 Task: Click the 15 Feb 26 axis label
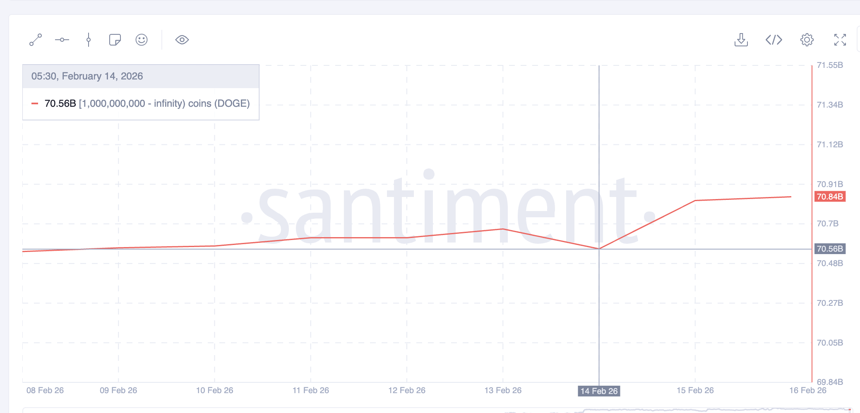(x=695, y=390)
